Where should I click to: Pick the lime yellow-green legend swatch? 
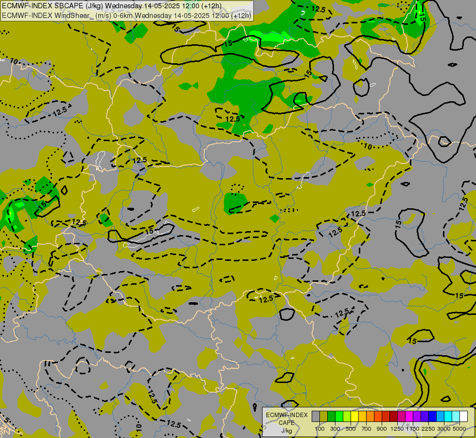347,417
